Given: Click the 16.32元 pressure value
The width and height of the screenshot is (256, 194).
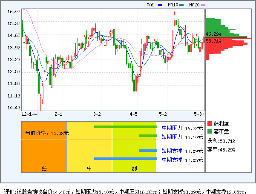Looking at the screenshot, I should click(x=194, y=128).
